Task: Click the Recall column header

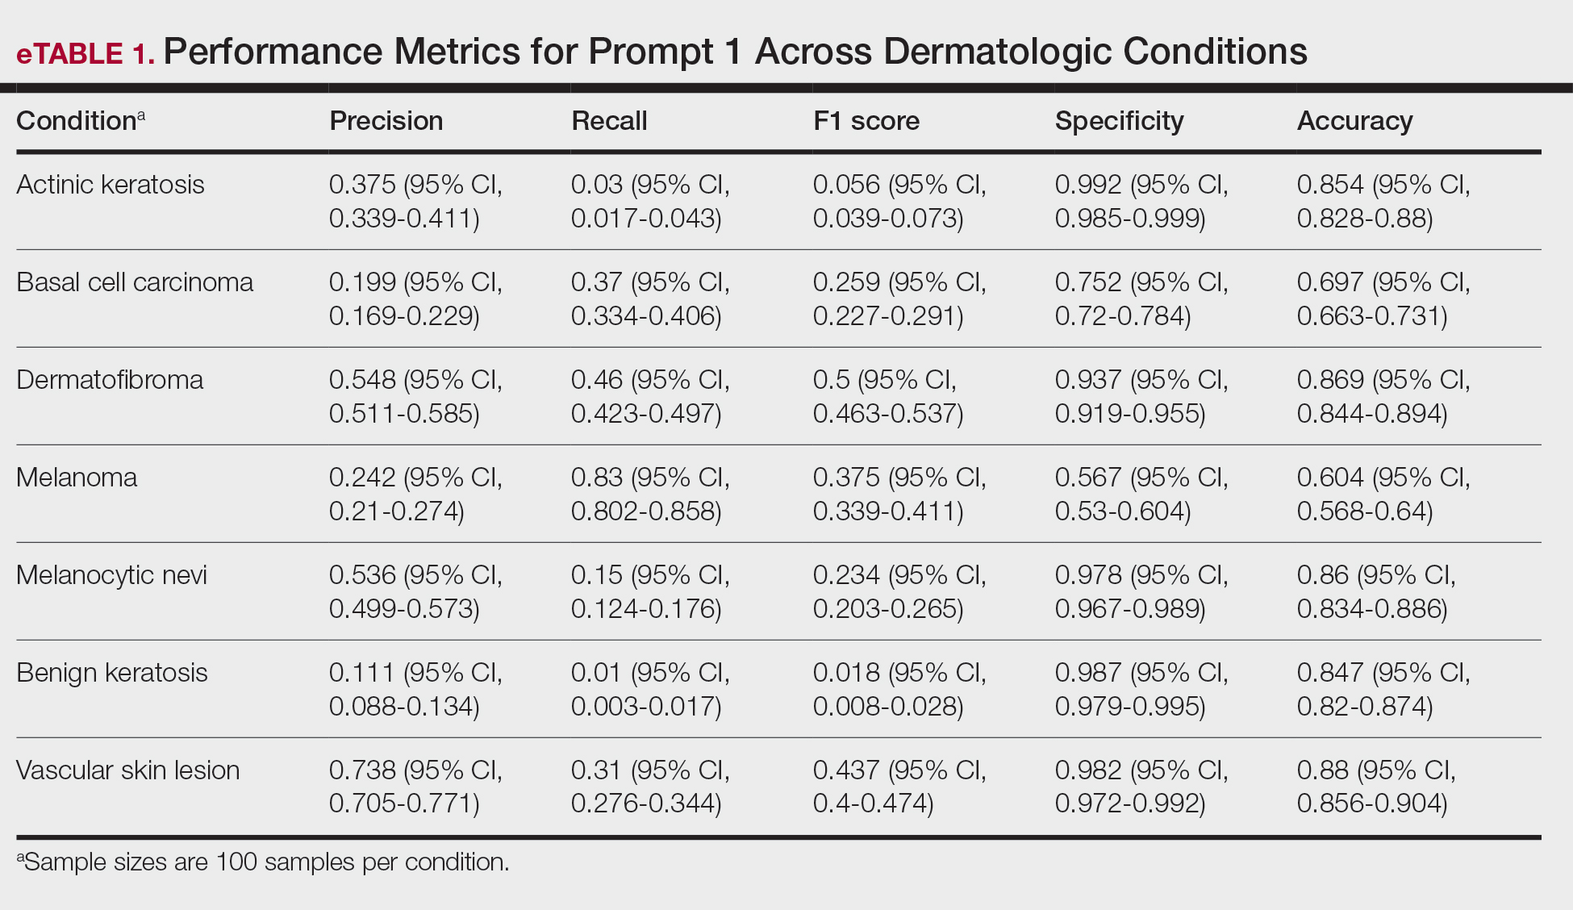Action: (x=609, y=121)
